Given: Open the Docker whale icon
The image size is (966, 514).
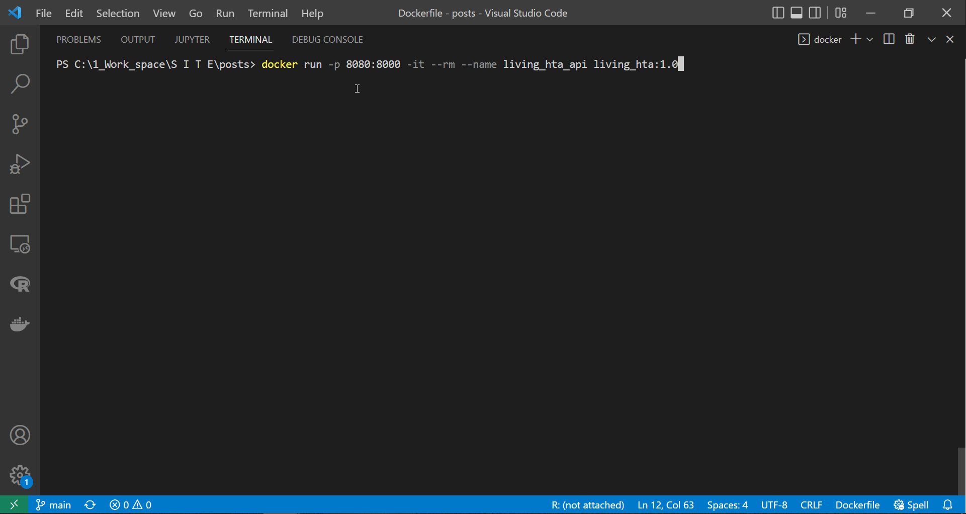Looking at the screenshot, I should (20, 324).
